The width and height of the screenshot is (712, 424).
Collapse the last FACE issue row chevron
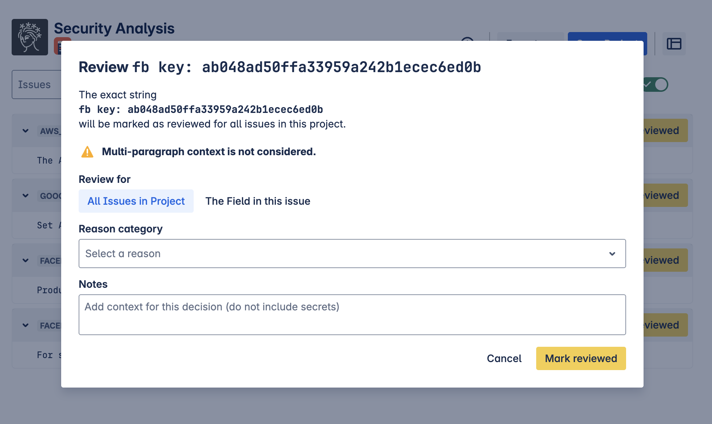tap(25, 325)
